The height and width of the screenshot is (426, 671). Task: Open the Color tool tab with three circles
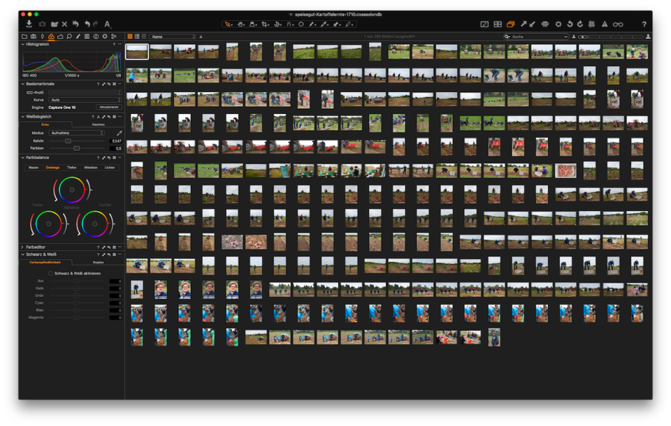51,37
